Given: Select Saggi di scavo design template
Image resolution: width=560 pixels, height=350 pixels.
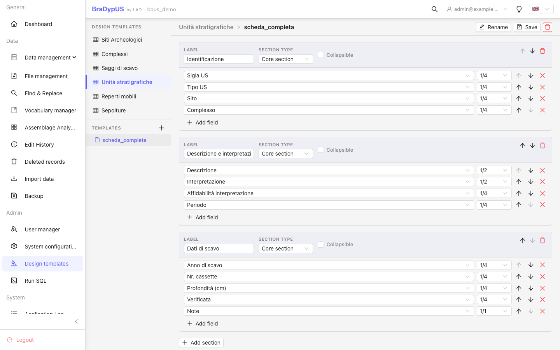Looking at the screenshot, I should pos(128,68).
